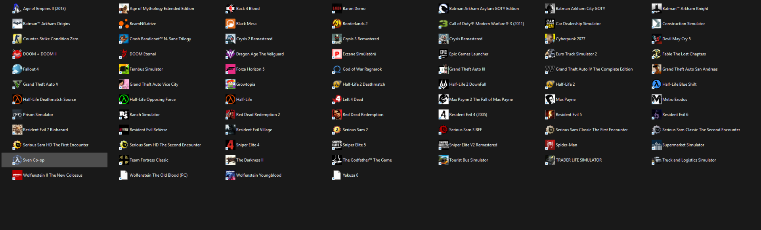Click the "Wolfenstein Youngblood" name
The width and height of the screenshot is (761, 230).
pyautogui.click(x=259, y=175)
